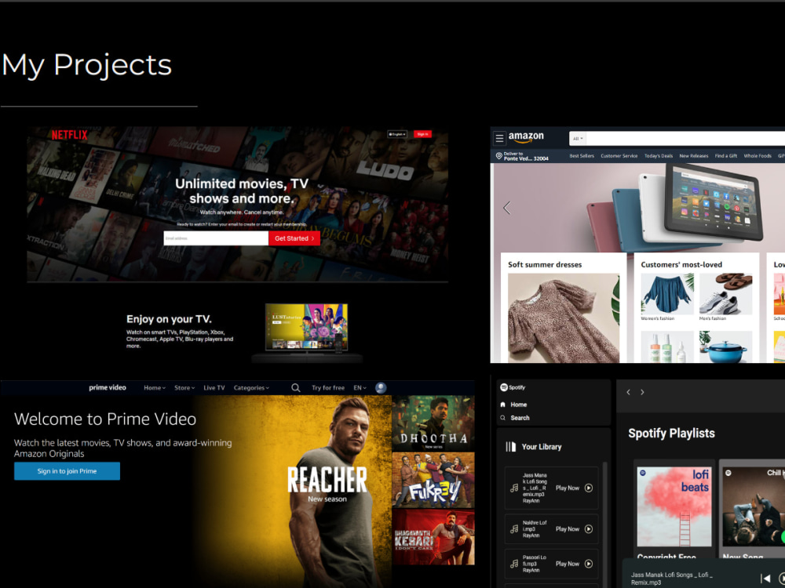This screenshot has height=588, width=785.
Task: Open the Prime Video EN language dropdown
Action: click(360, 388)
